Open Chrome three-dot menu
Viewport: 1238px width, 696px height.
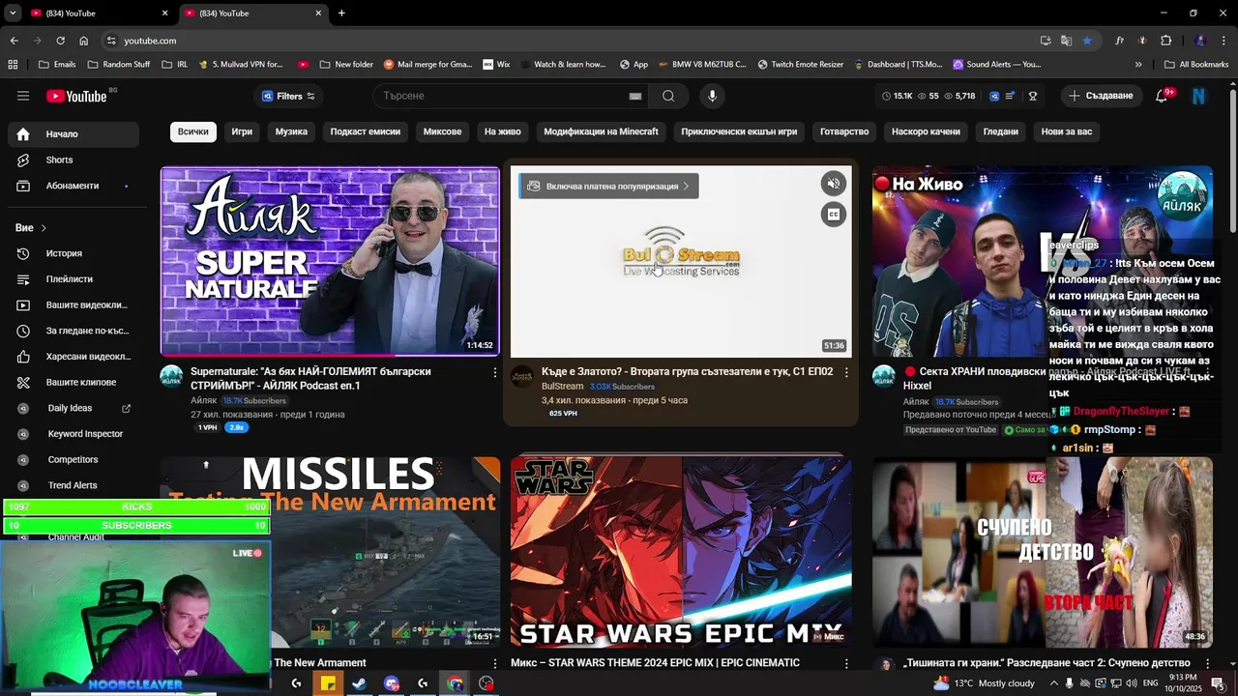coord(1223,41)
